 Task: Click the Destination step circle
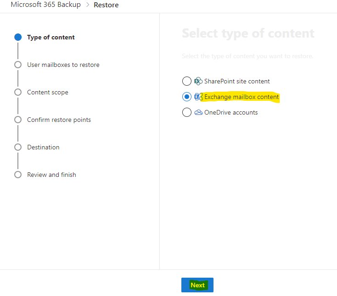[x=18, y=147]
